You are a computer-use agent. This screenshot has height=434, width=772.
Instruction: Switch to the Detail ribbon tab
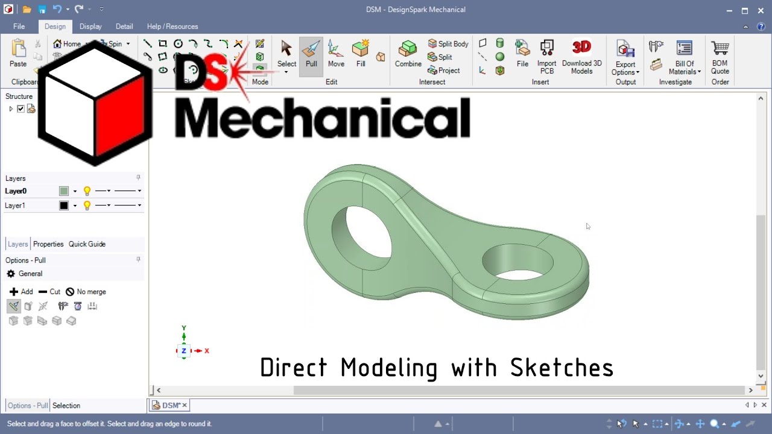[124, 27]
